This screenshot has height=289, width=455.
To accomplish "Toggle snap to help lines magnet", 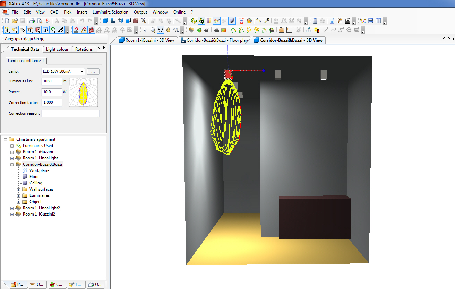I will 84,30.
